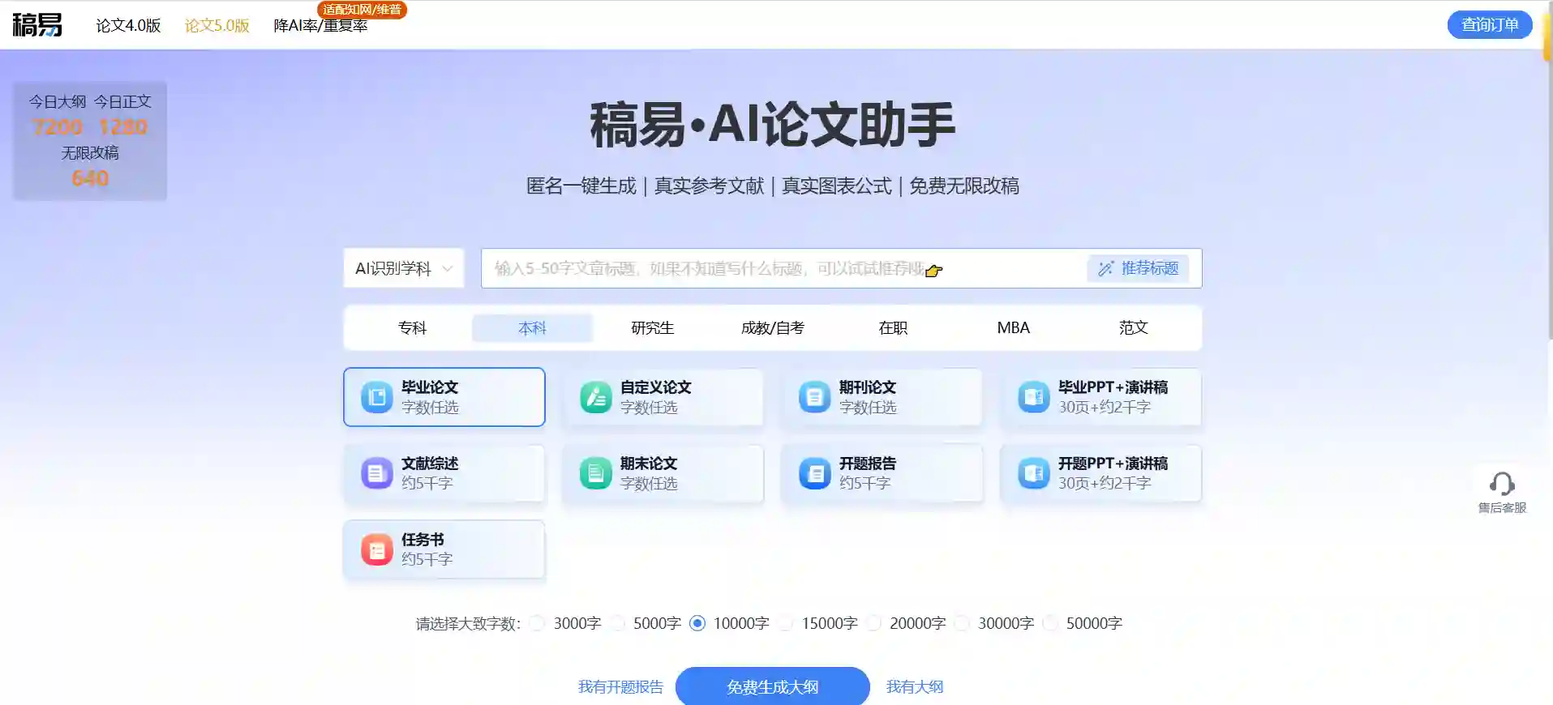Select 20000字 word count
Viewport: 1553px width, 705px height.
point(873,623)
